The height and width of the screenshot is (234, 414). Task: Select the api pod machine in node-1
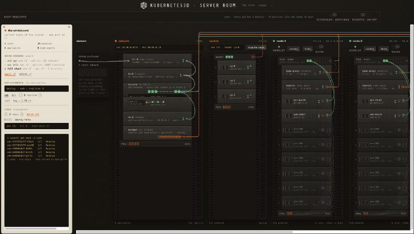[x=306, y=101]
